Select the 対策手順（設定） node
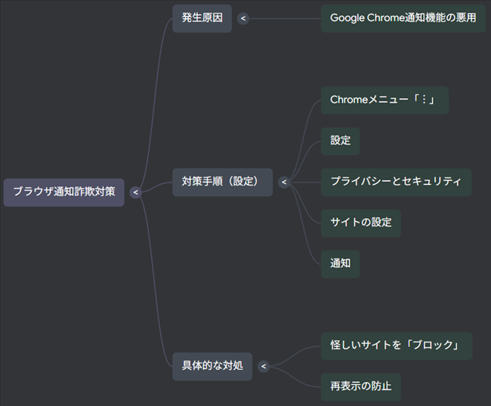Viewport: 491px width, 406px height. 222,182
